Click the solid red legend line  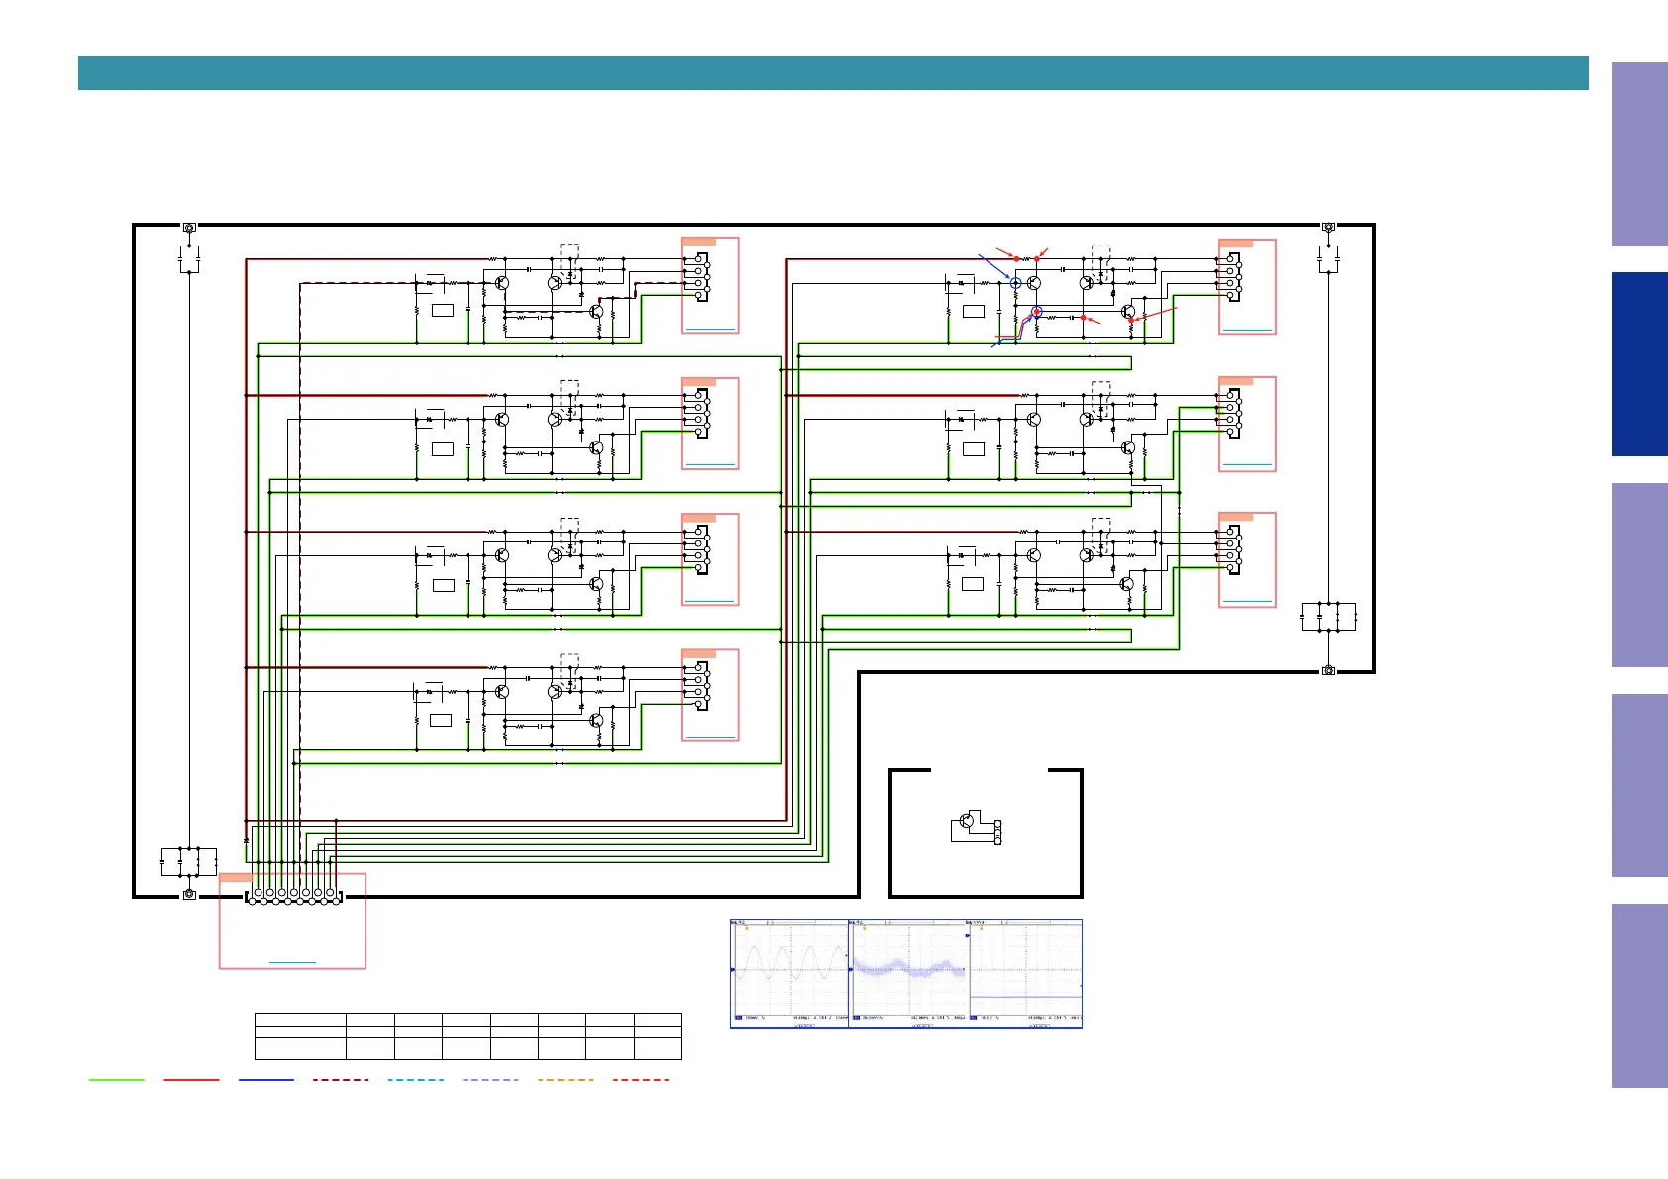(x=191, y=1079)
